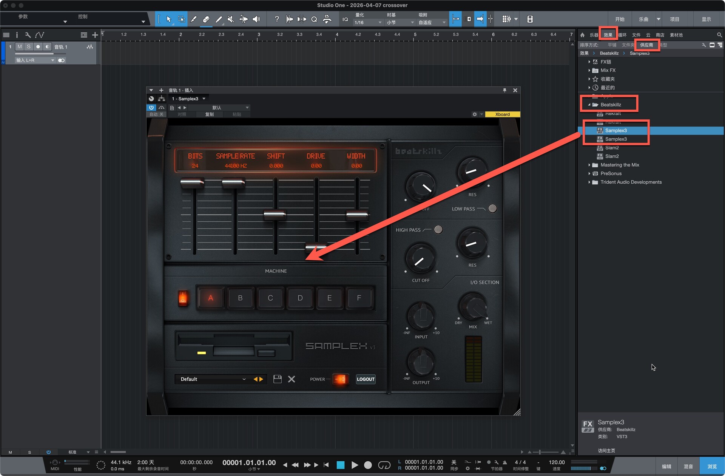Save the Samplex preset with floppy icon
Screen dimensions: 725x476
tap(278, 379)
